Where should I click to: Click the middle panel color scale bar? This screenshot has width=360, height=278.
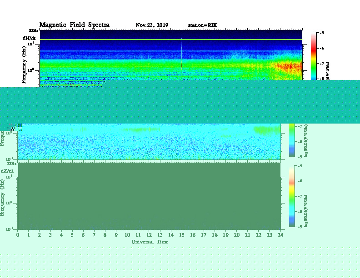(292, 140)
